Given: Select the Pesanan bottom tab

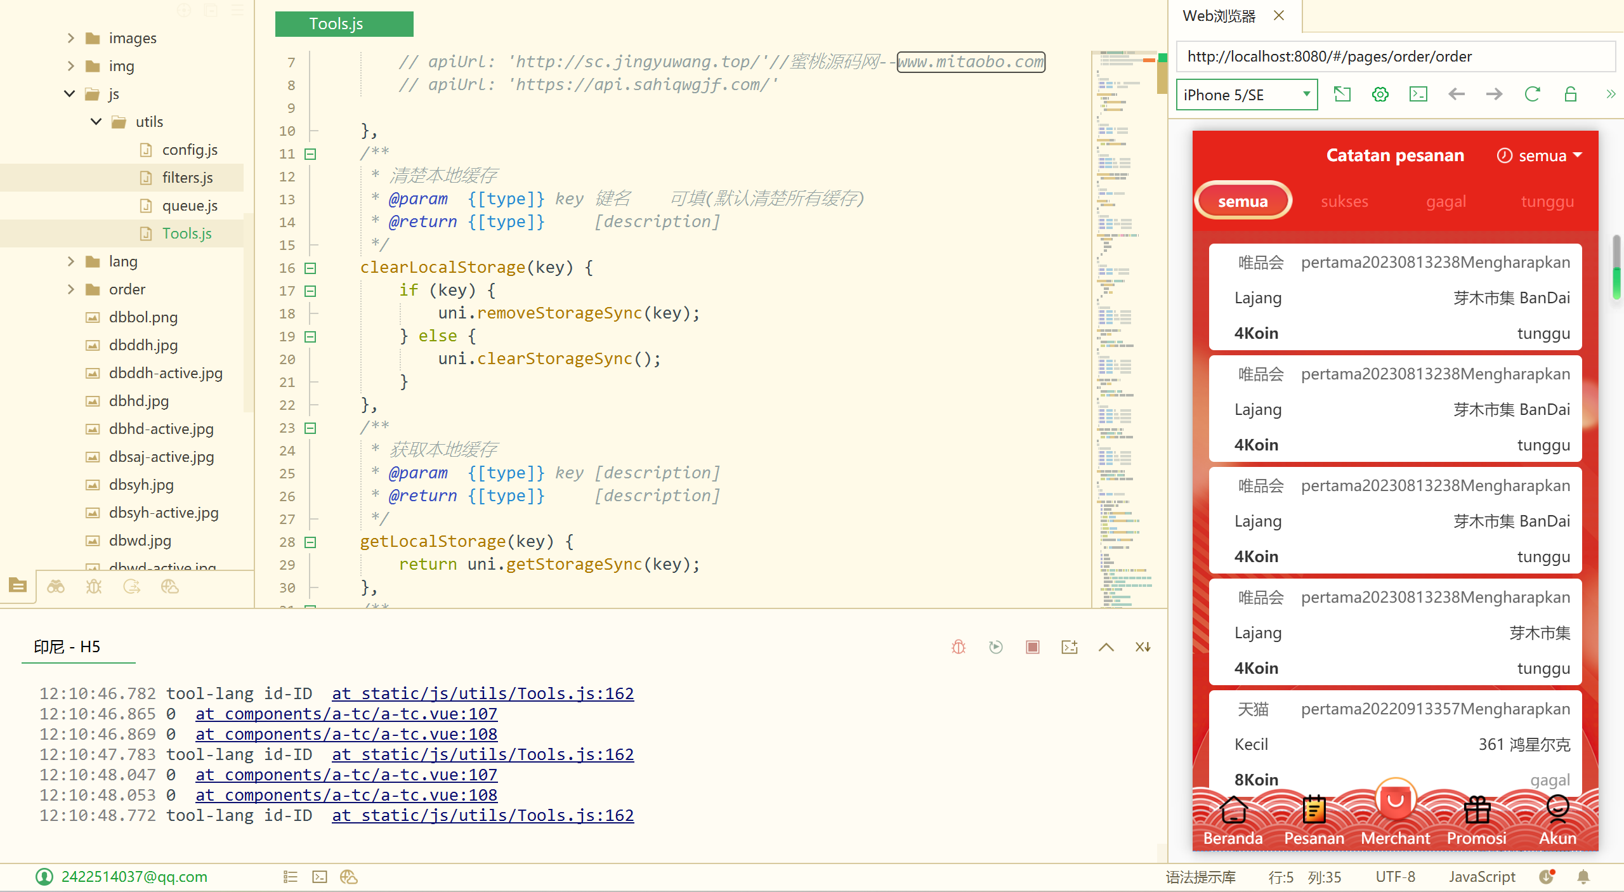Looking at the screenshot, I should [1314, 822].
